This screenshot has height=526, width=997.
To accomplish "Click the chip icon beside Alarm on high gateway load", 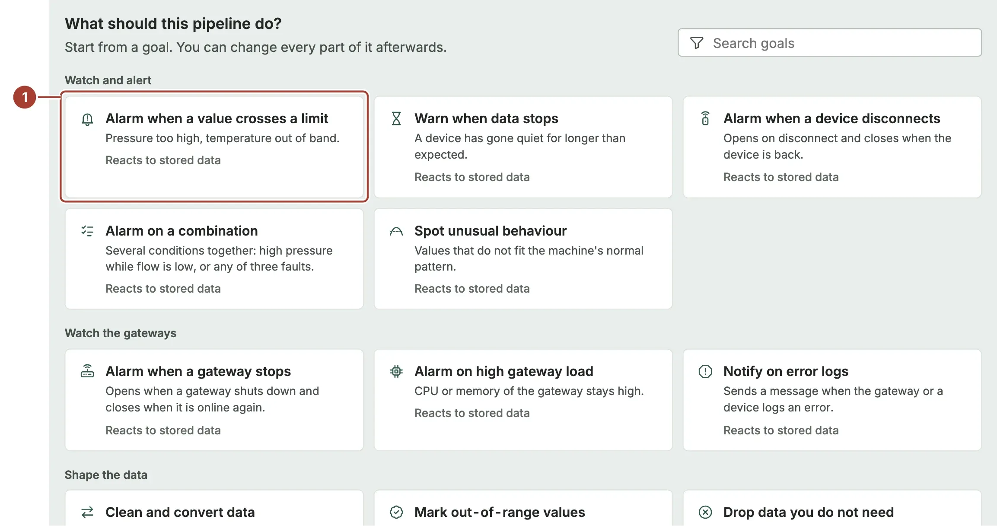I will 396,371.
